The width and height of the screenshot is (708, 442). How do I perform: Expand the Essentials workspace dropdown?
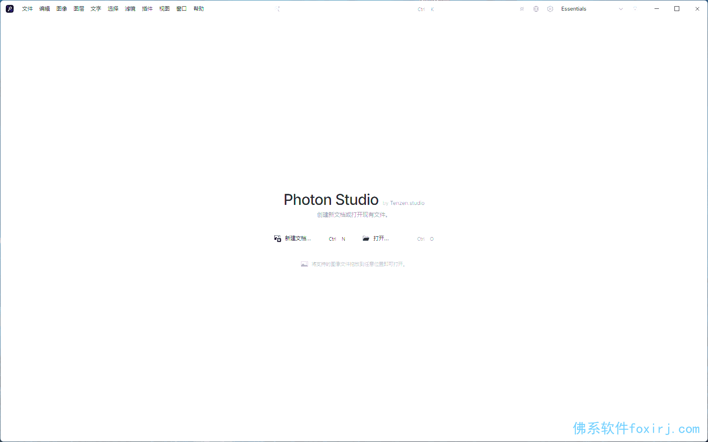click(592, 9)
